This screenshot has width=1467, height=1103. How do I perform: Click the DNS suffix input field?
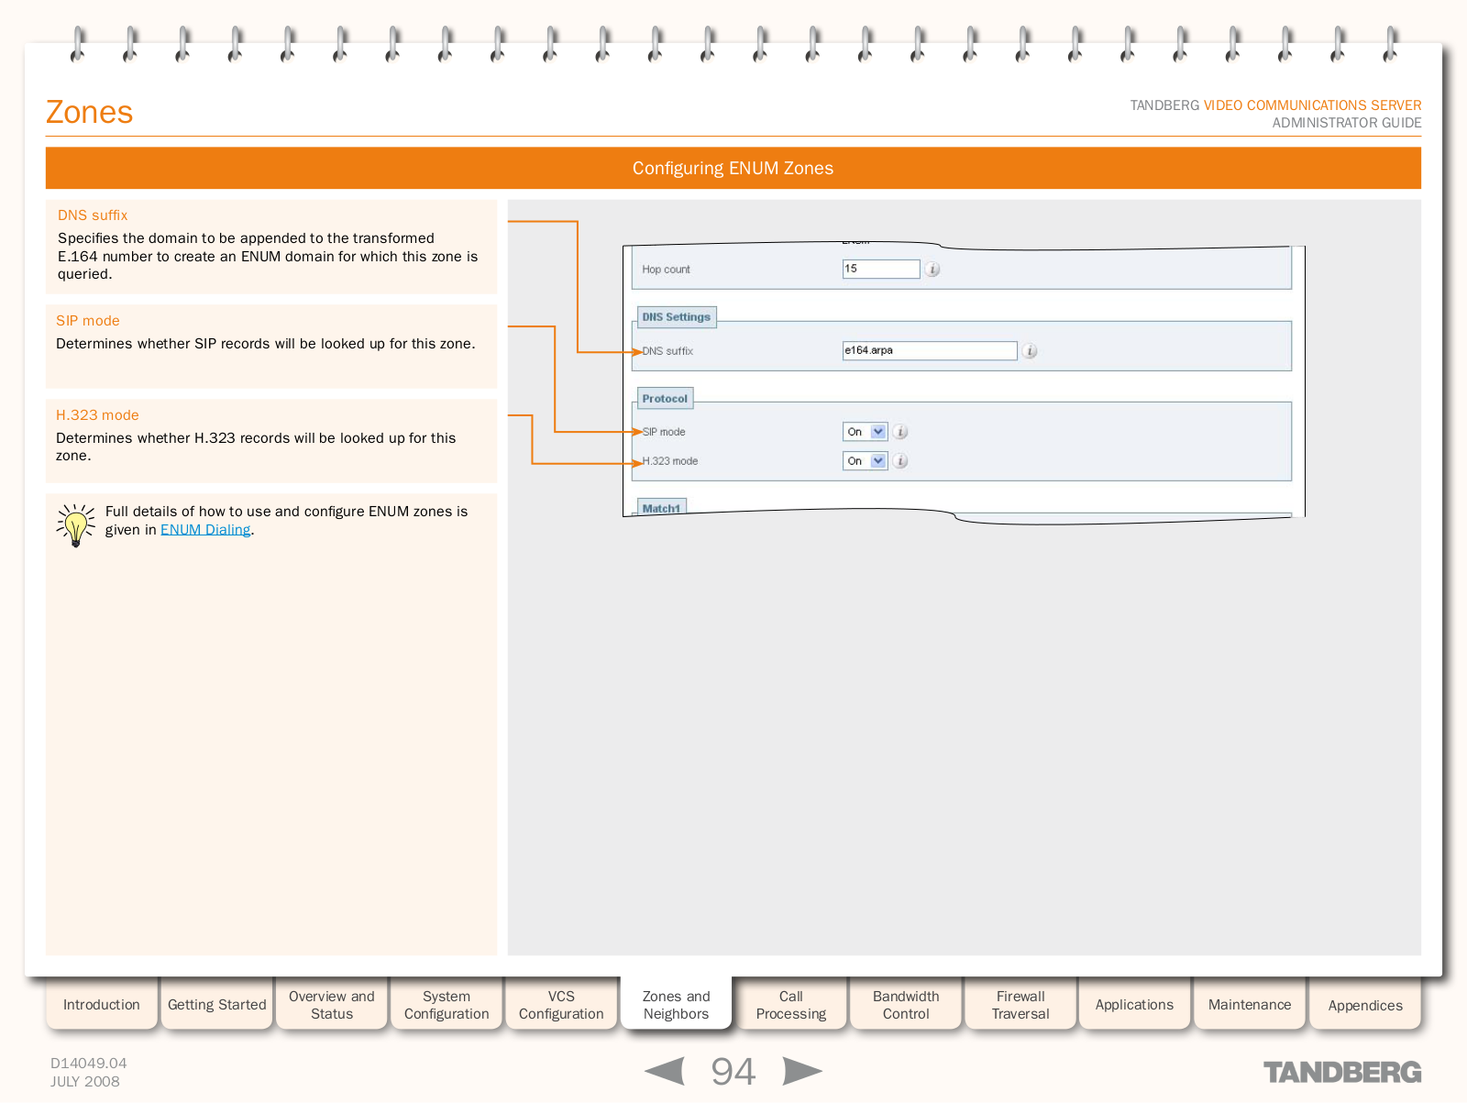(930, 350)
